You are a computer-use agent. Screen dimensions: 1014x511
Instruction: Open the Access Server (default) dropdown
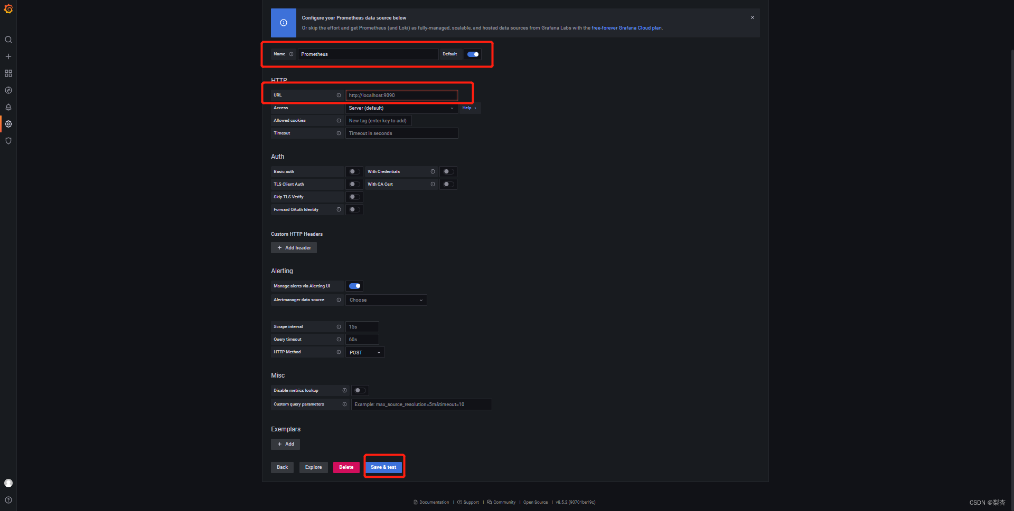401,108
